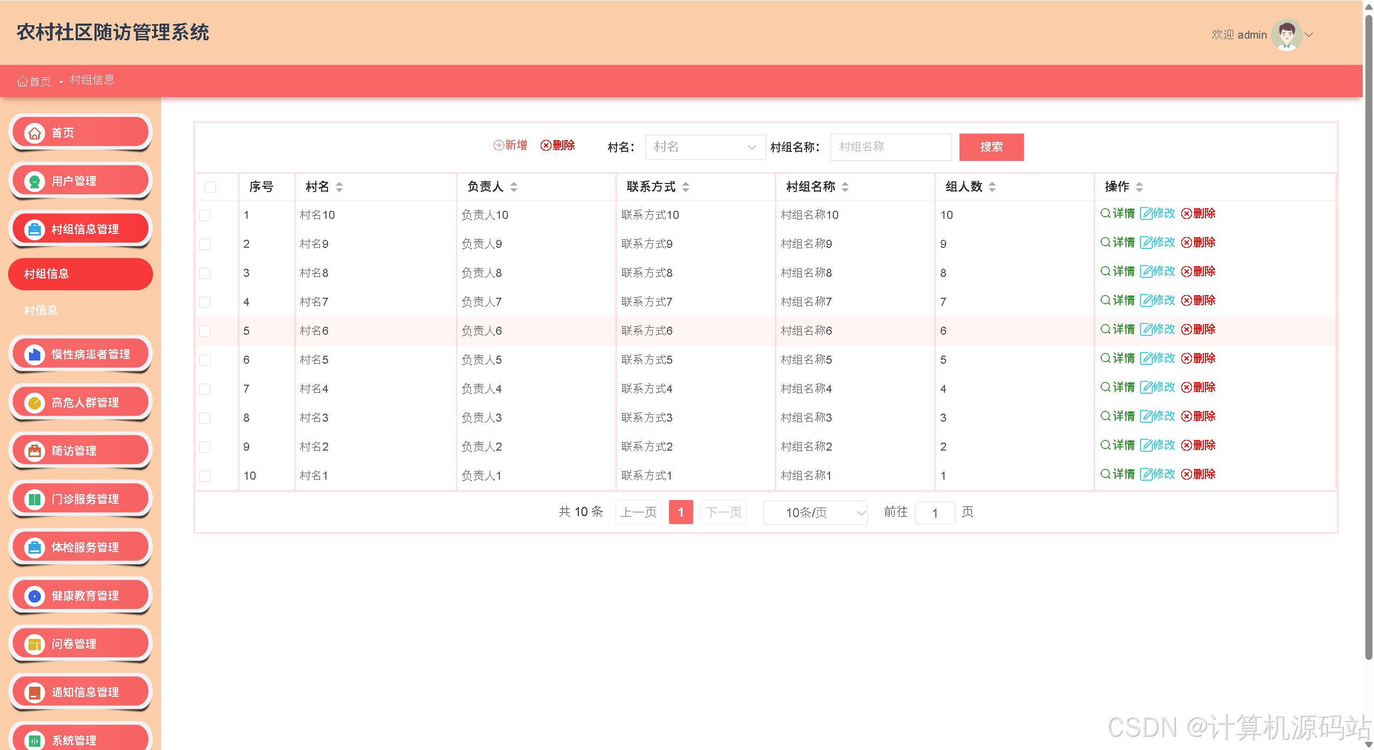The width and height of the screenshot is (1374, 750).
Task: Check the row checkbox for 村名6
Action: [x=205, y=331]
